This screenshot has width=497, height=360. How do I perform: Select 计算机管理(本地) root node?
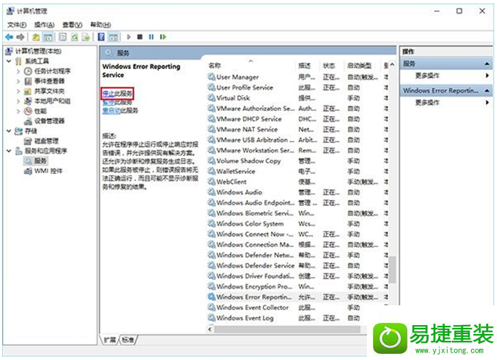(x=34, y=51)
